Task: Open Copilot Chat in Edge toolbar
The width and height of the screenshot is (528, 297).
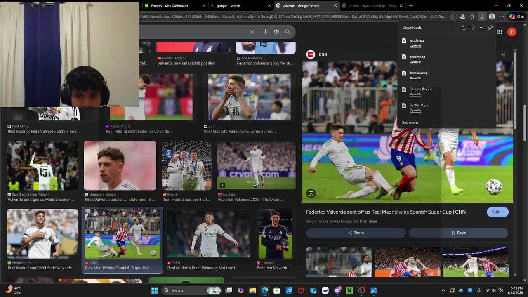Action: 516,16
